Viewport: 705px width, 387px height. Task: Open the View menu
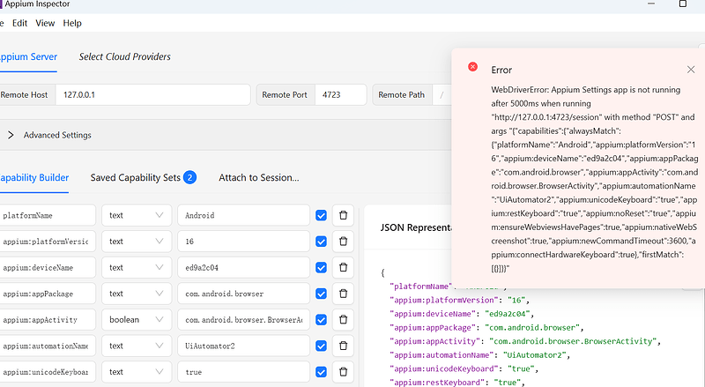coord(45,23)
